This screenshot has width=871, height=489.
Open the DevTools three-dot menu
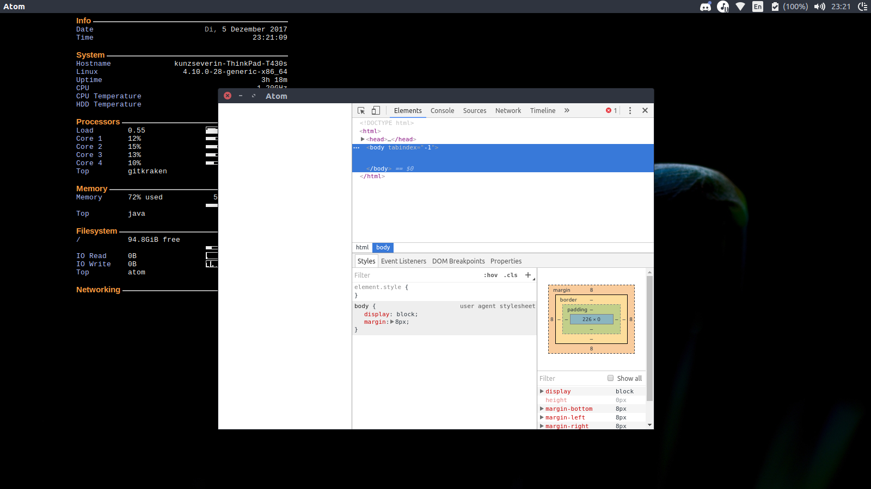(630, 110)
